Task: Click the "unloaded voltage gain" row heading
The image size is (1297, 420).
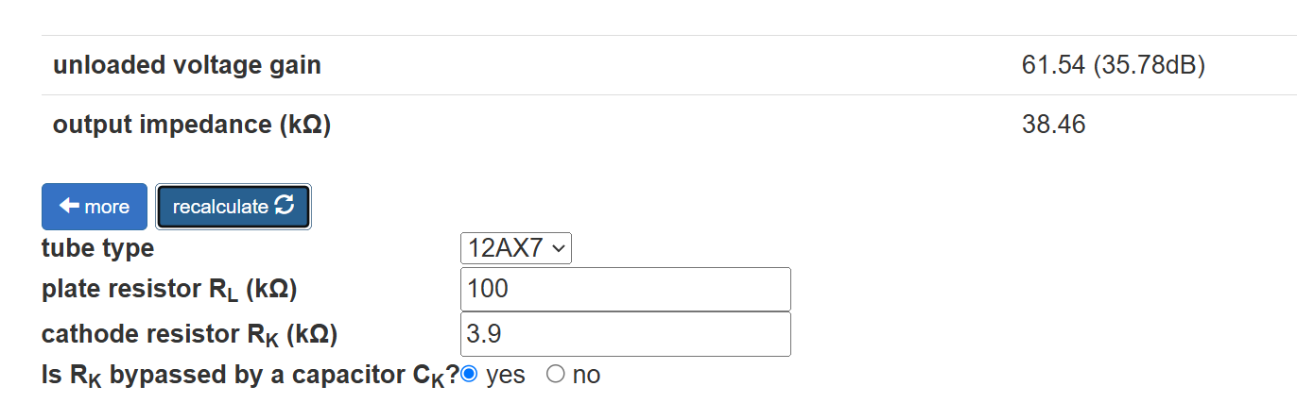Action: 187,65
